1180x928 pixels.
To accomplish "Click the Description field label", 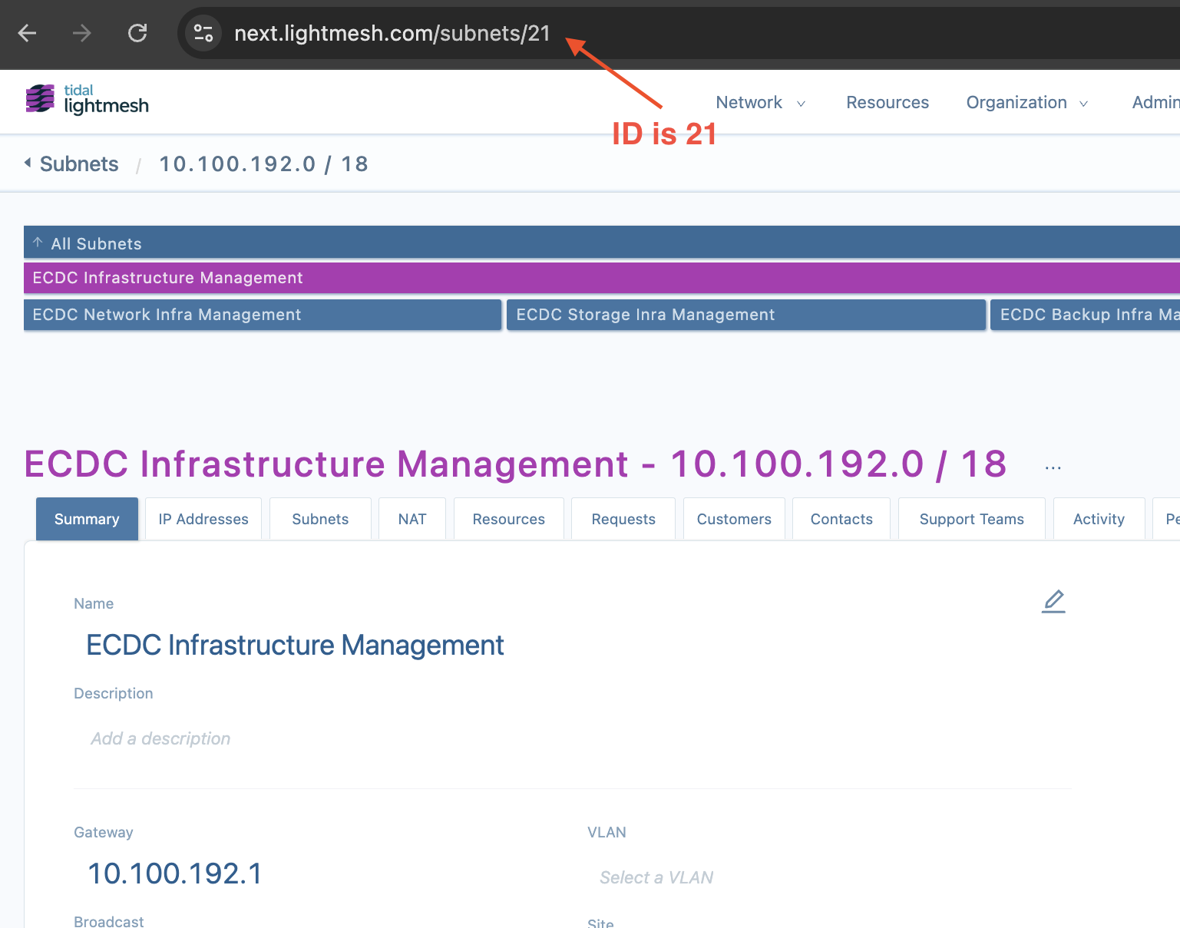I will (114, 693).
